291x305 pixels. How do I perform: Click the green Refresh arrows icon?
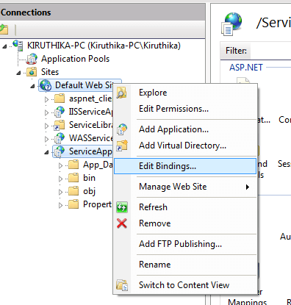(122, 207)
